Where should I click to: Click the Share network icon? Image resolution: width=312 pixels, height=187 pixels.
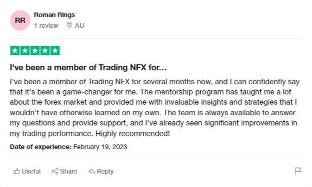point(55,171)
